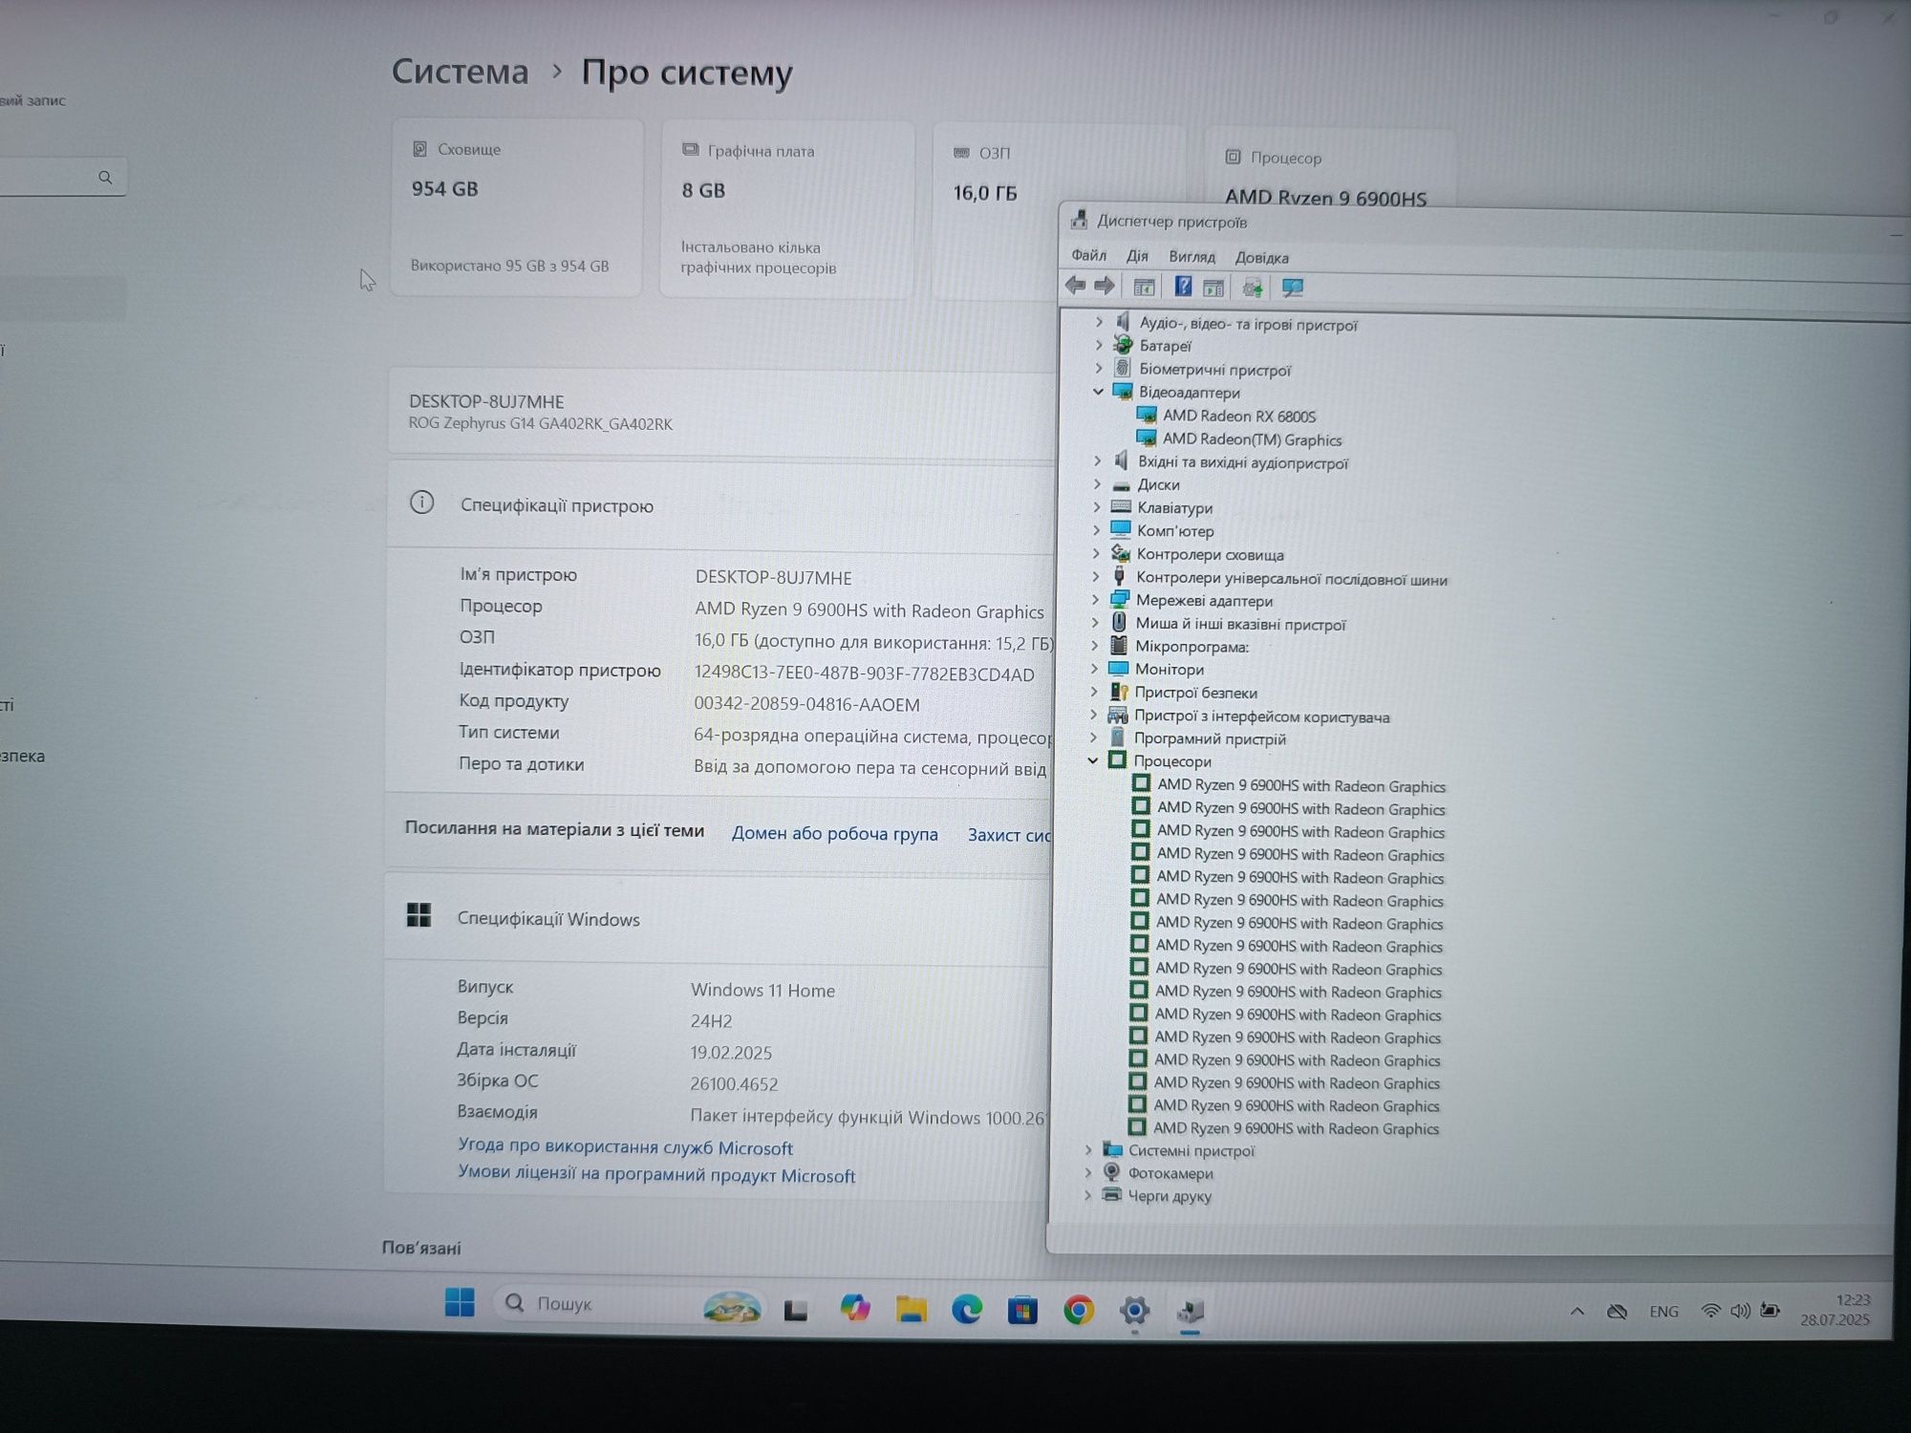Viewport: 1911px width, 1433px height.
Task: Toggle the console tree pane icon
Action: (1144, 287)
